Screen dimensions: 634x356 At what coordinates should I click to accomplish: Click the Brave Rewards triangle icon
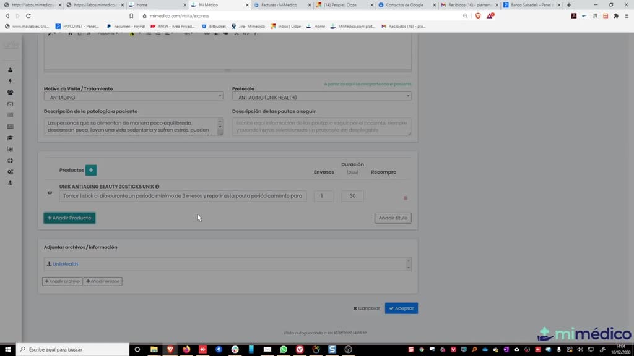[490, 15]
